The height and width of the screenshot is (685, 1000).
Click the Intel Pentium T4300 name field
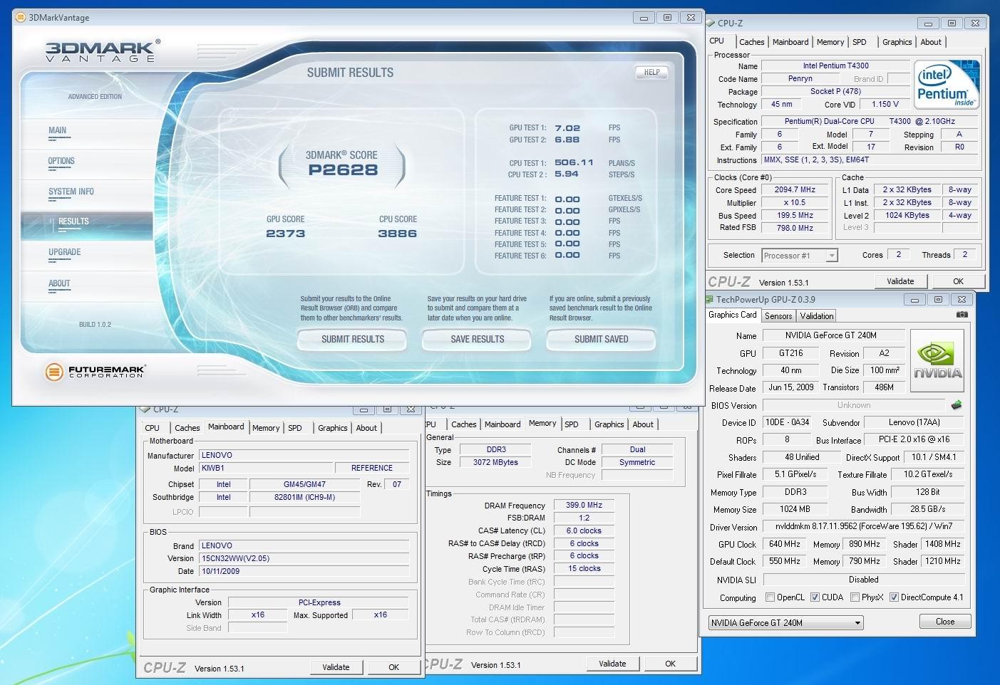(x=835, y=66)
